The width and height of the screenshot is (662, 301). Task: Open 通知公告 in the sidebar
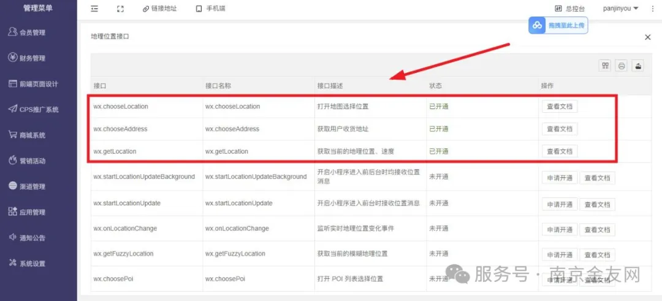pyautogui.click(x=27, y=238)
